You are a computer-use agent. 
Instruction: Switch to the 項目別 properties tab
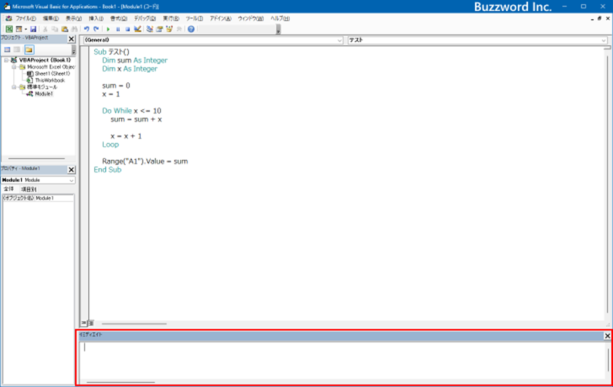coord(29,189)
